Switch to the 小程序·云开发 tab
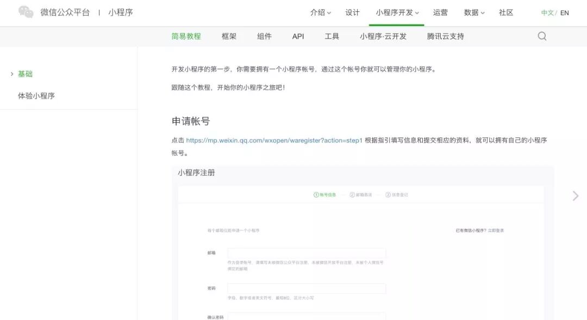Screen dimensions: 587x320 click(383, 36)
